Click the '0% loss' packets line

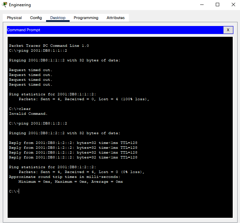point(81,172)
